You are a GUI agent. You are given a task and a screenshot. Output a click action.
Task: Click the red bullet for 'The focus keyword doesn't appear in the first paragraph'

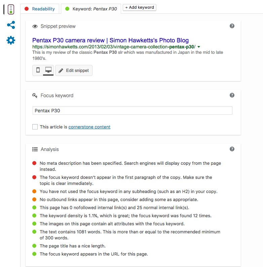34,177
